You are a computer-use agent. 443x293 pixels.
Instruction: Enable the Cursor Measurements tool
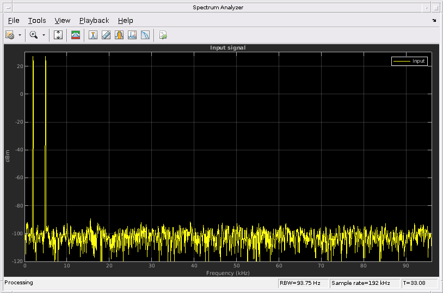pyautogui.click(x=93, y=35)
